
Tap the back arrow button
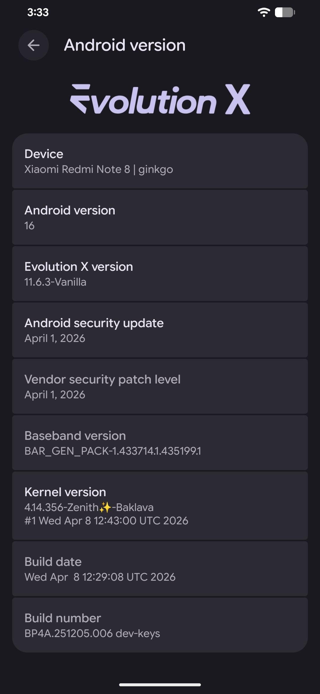click(33, 45)
